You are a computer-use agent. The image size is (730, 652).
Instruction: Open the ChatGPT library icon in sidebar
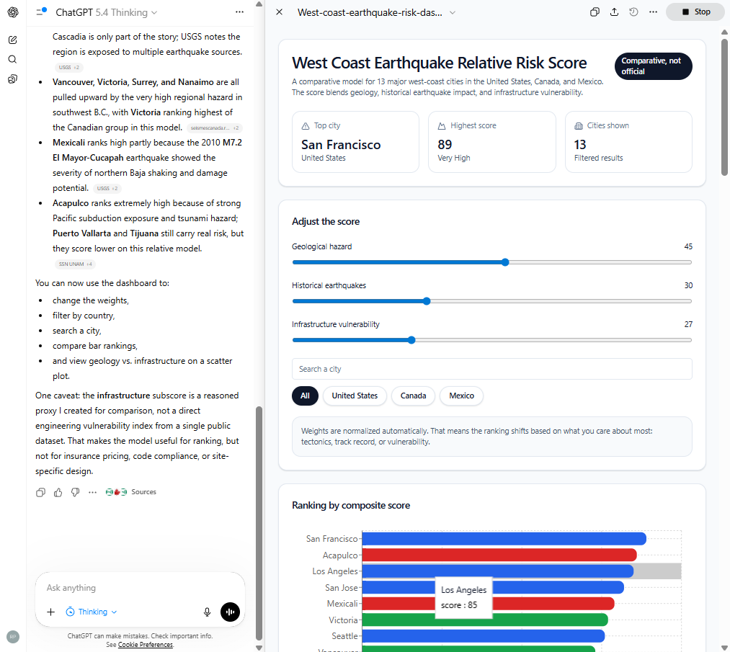point(12,79)
